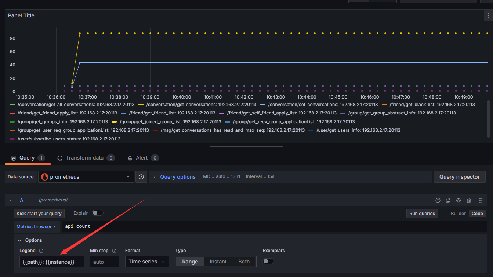Click the data source help icon
This screenshot has height=277, width=493.
141,177
